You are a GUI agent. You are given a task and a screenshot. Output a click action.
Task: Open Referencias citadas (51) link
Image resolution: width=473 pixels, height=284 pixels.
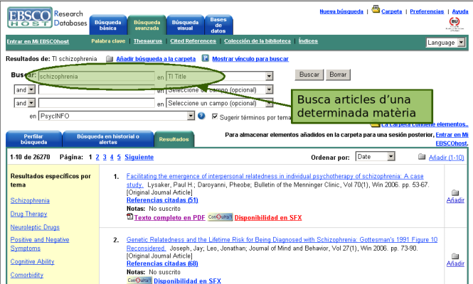(x=162, y=200)
